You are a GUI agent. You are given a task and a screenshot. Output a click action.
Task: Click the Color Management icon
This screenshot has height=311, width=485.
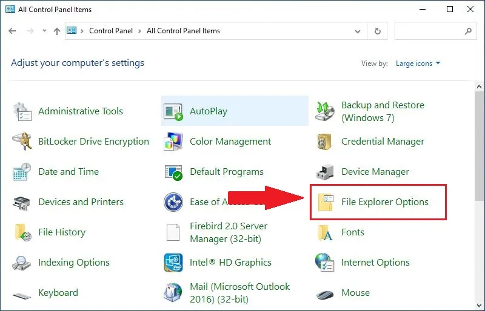click(173, 142)
